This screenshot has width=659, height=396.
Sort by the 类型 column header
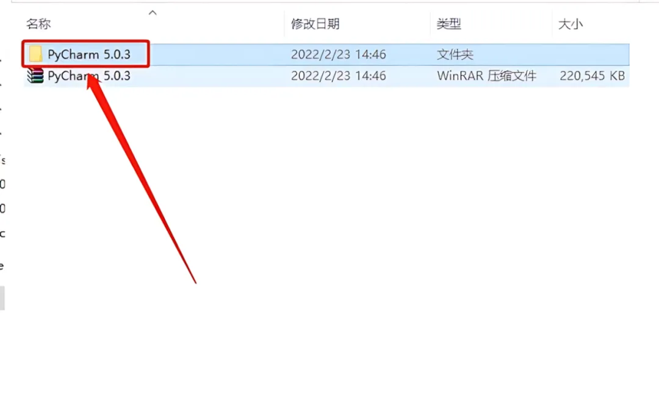tap(449, 24)
